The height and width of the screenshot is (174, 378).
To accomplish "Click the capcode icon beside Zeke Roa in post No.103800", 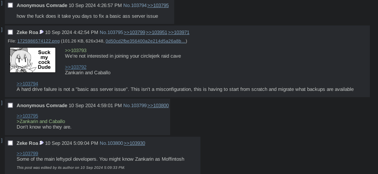I will 41,143.
